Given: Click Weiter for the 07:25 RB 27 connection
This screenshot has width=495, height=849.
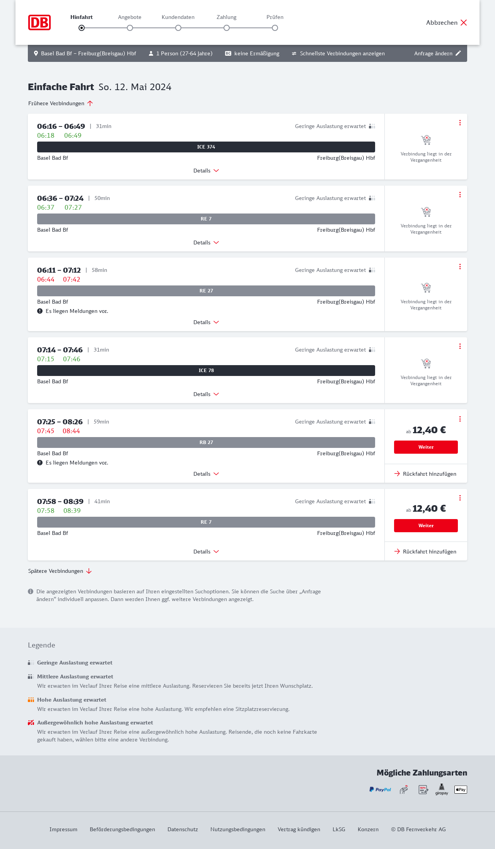Looking at the screenshot, I should pyautogui.click(x=426, y=447).
